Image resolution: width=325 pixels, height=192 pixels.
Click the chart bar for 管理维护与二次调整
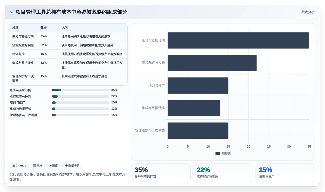pos(198,130)
